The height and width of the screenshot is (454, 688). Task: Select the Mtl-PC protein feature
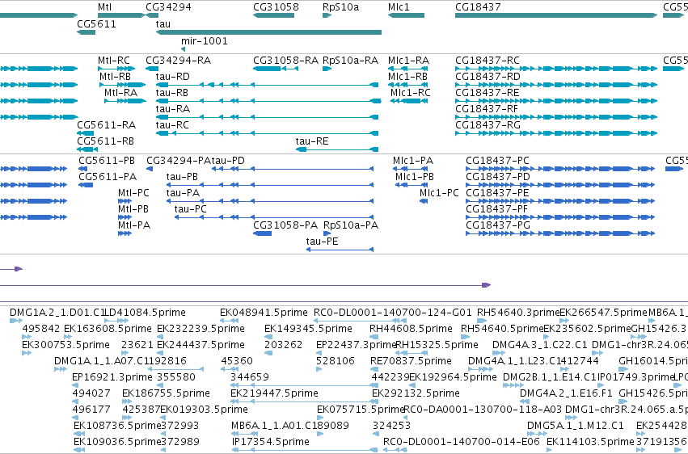coord(125,202)
